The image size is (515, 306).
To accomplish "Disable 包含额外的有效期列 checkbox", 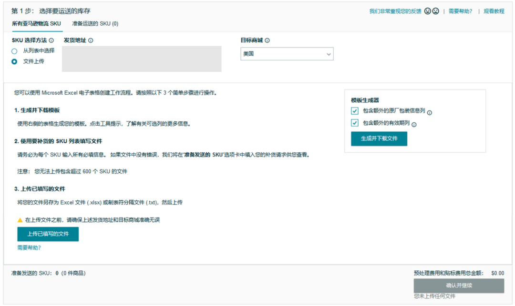I will click(x=355, y=123).
